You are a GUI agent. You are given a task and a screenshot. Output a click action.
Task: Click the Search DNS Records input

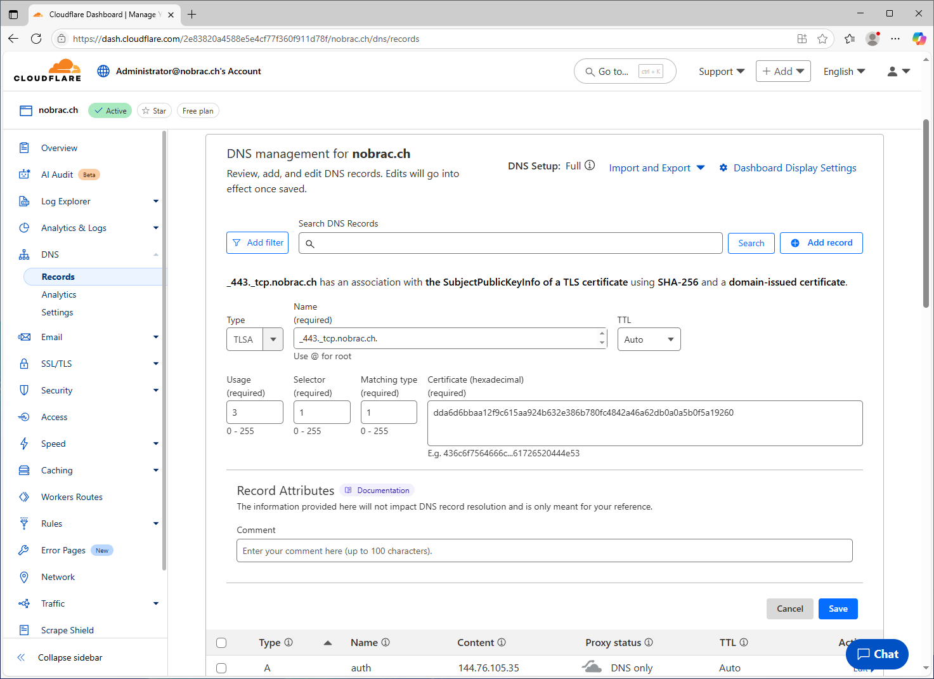click(x=510, y=243)
